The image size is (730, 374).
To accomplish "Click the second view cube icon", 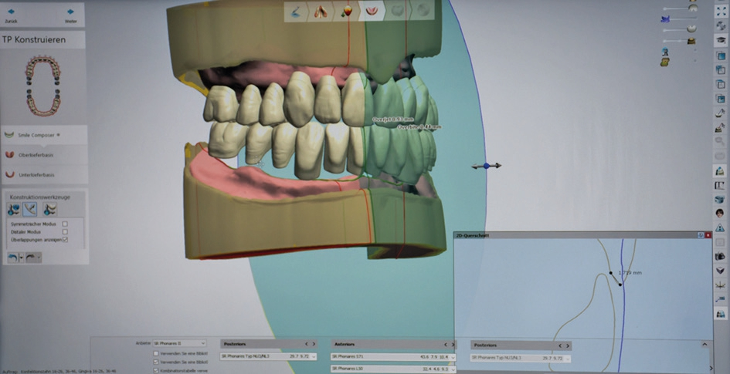I will pyautogui.click(x=720, y=70).
